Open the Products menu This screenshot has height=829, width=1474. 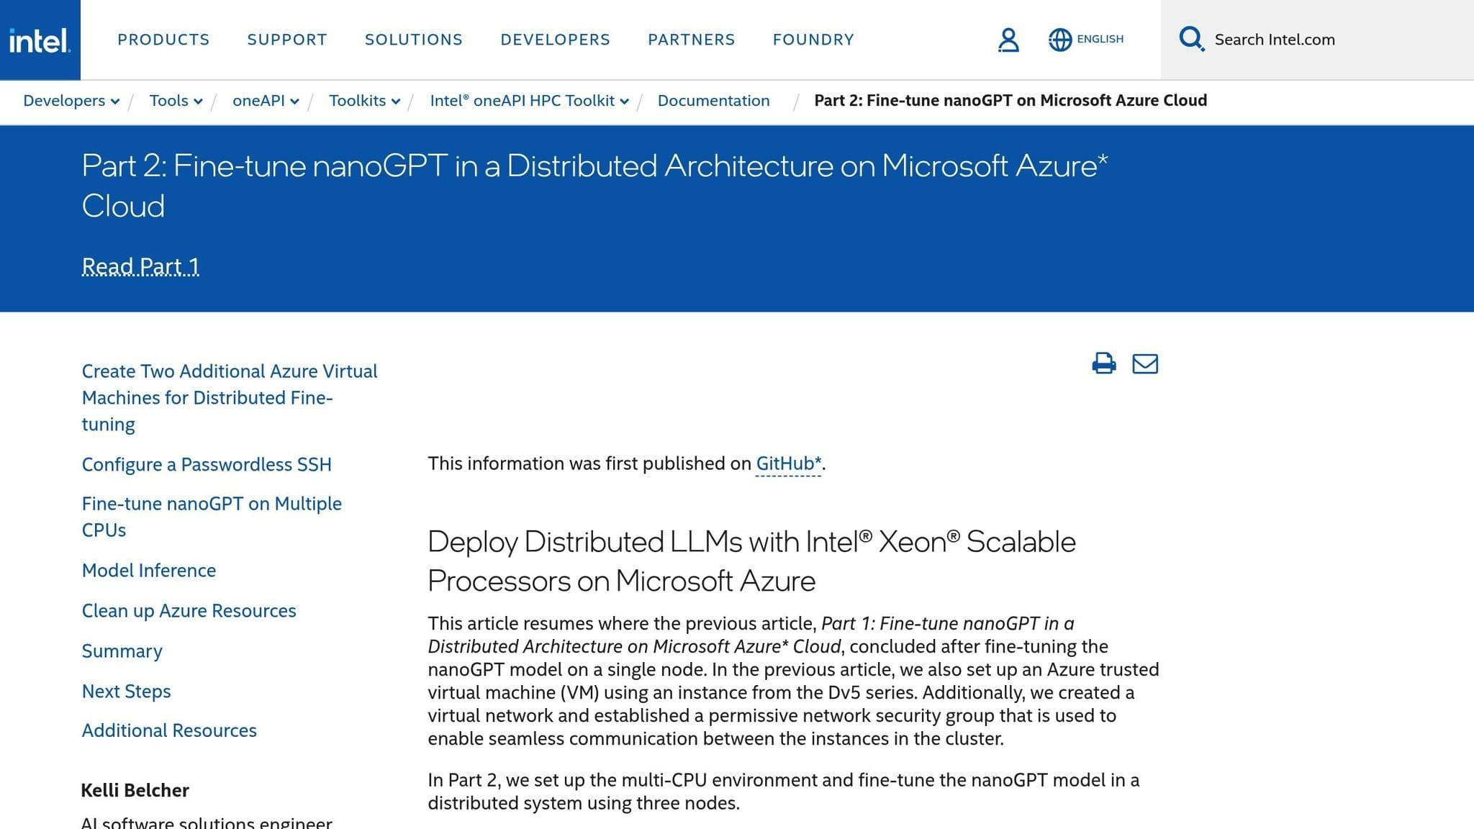(x=163, y=40)
